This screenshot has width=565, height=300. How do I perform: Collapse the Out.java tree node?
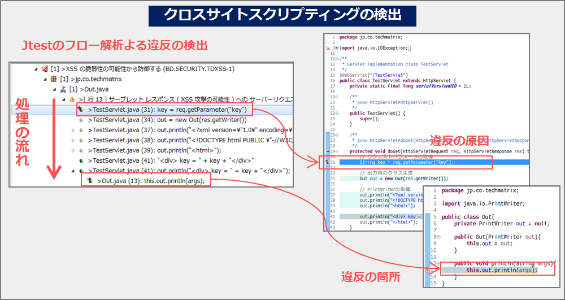(x=54, y=89)
